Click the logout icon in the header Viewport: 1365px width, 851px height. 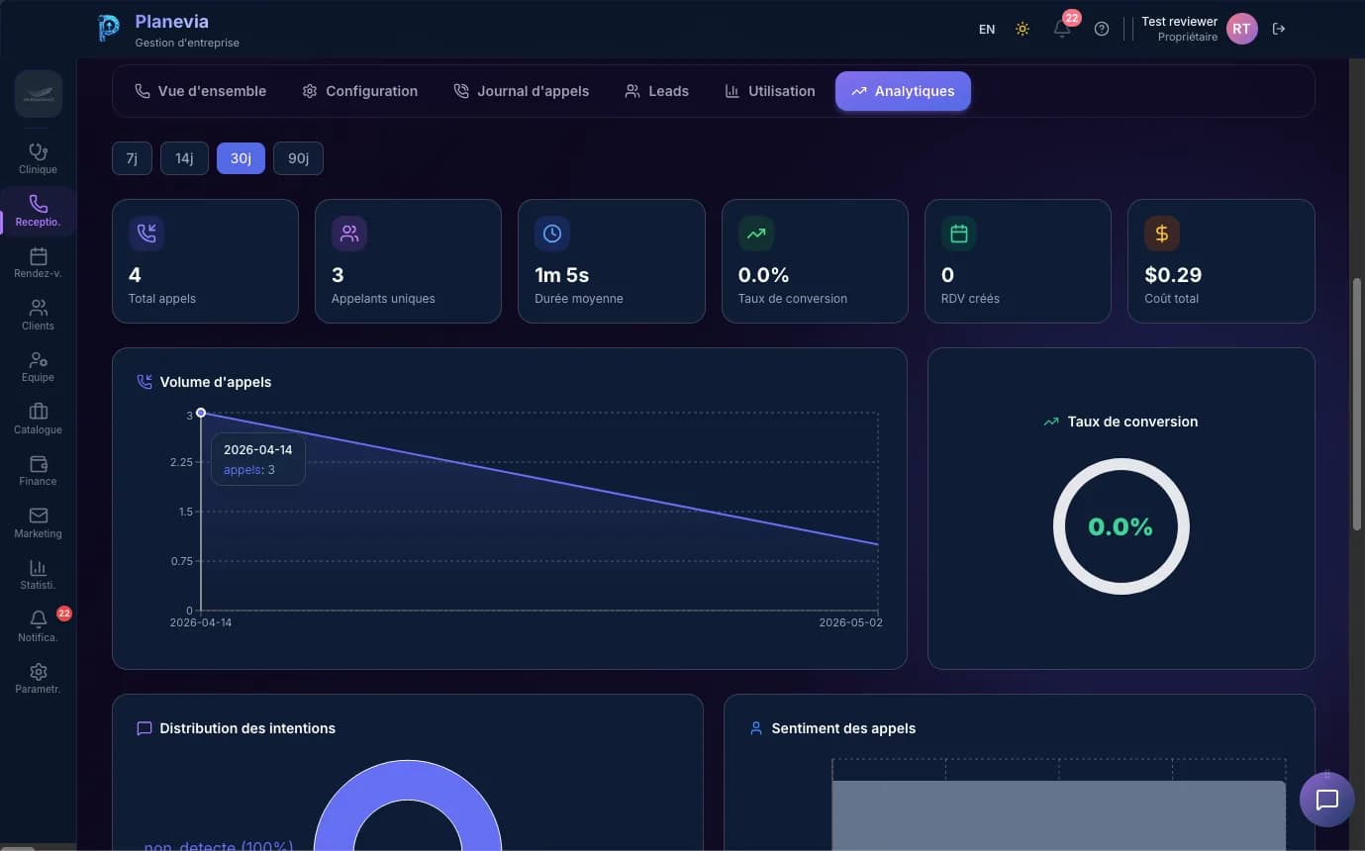1279,29
